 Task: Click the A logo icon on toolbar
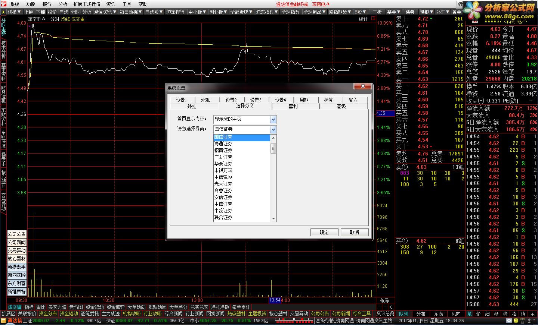pos(3,12)
